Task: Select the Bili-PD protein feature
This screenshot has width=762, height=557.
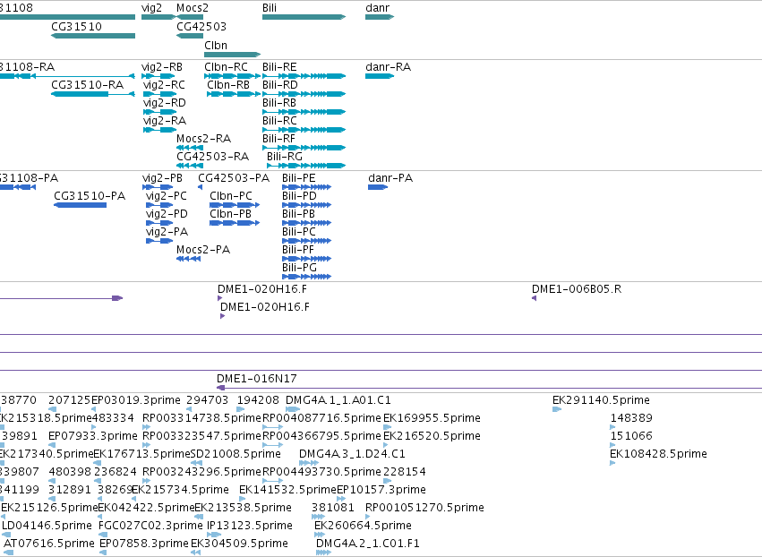Action: pos(306,205)
